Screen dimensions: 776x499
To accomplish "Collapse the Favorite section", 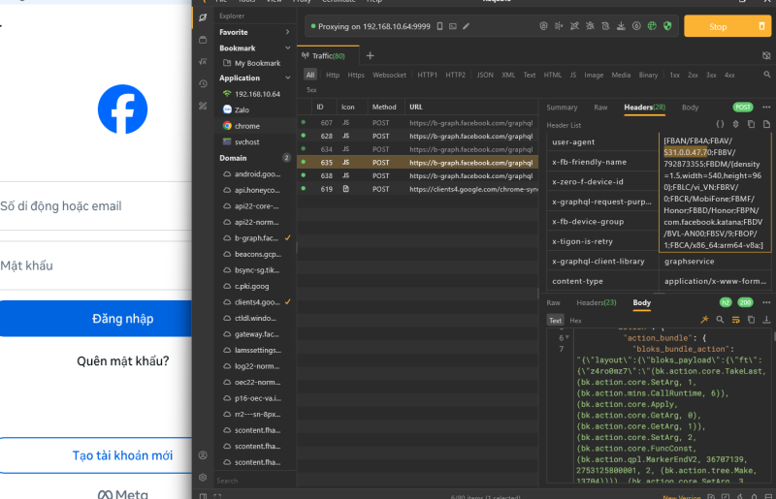I will coord(288,32).
